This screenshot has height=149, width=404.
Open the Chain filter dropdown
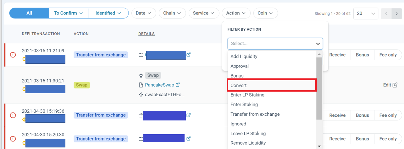(x=172, y=13)
